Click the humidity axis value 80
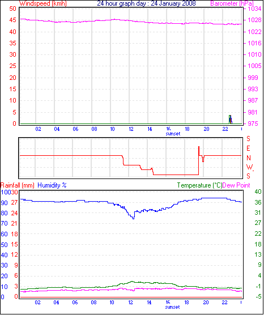 5,214
